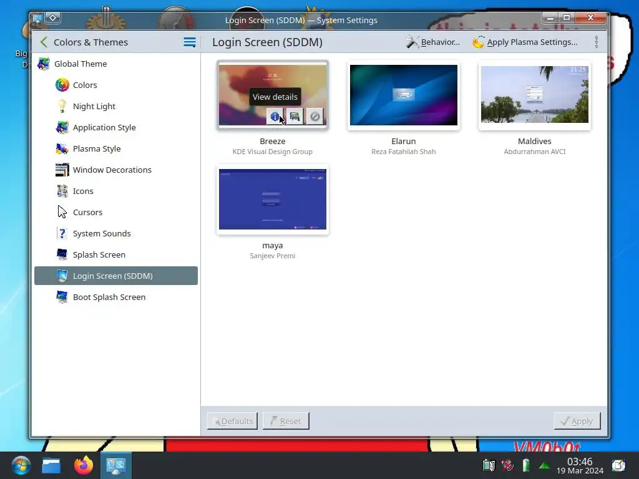This screenshot has width=639, height=479.
Task: Select Application Style in sidebar
Action: point(116,127)
